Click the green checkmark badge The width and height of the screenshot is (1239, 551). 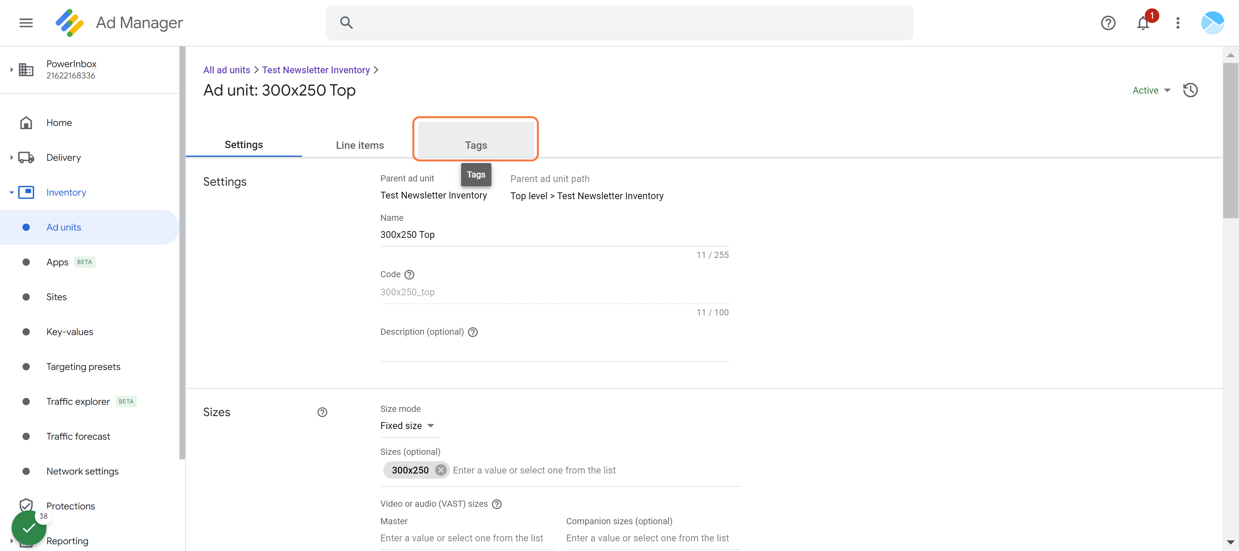coord(29,527)
